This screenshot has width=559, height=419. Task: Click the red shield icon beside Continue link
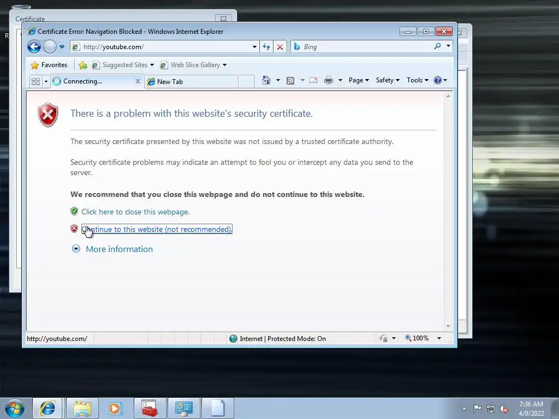[x=74, y=229]
